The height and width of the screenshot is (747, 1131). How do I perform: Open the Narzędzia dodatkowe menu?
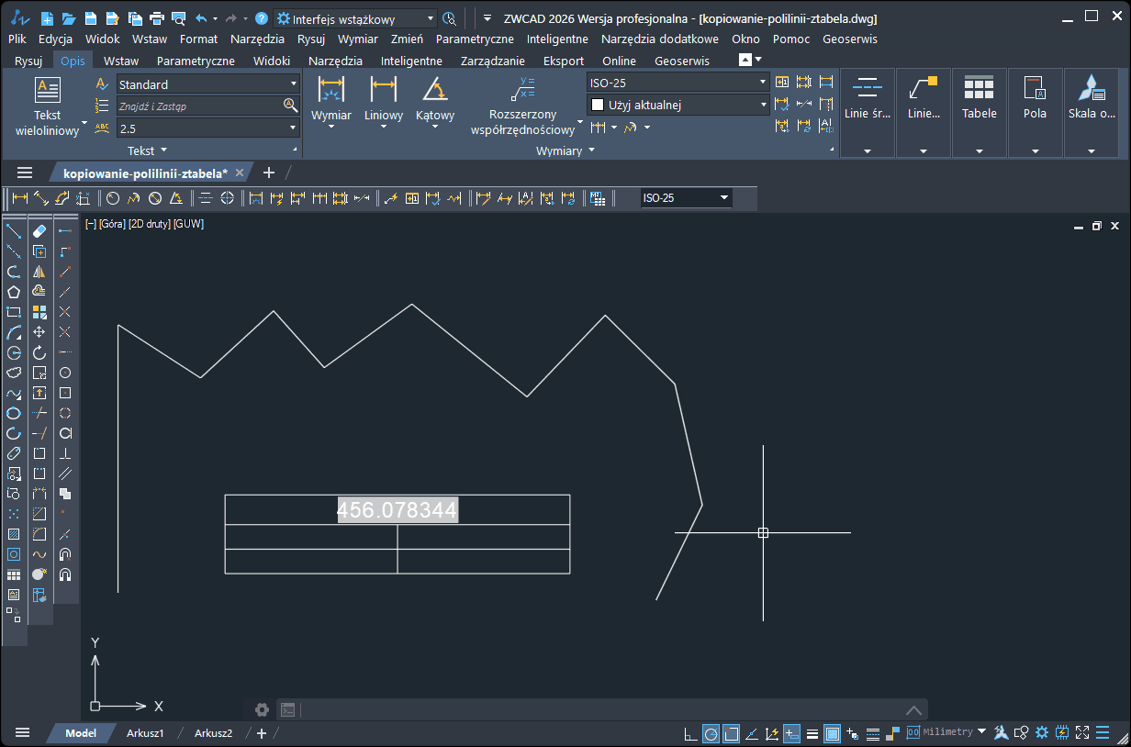(x=659, y=39)
